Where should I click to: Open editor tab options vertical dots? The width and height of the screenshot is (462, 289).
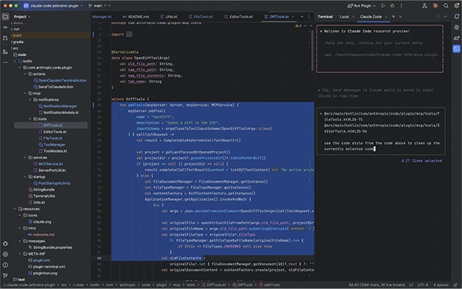(309, 17)
